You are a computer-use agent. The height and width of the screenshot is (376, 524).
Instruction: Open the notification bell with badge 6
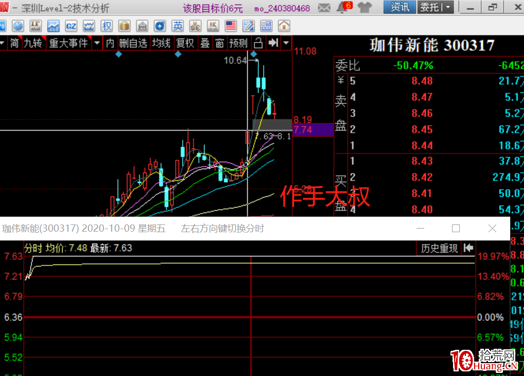344,7
